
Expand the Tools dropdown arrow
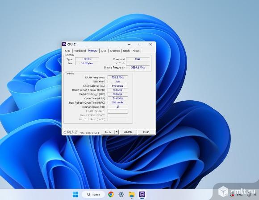point(117,132)
